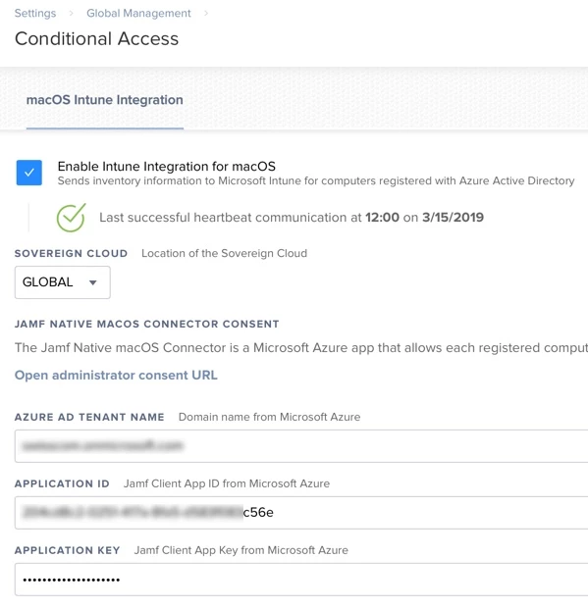Click the 'SOVEREIGN CLOUD' label

[71, 253]
